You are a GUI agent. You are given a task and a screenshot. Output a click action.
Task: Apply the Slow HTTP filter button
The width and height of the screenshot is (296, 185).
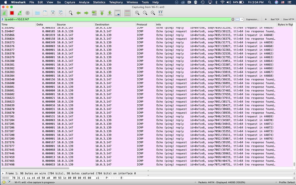(x=289, y=19)
